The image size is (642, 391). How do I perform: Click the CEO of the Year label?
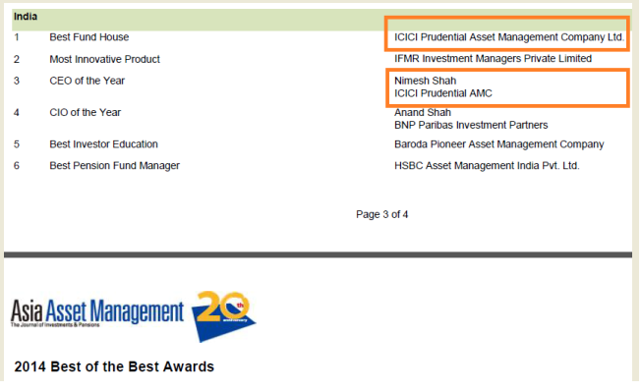[x=87, y=81]
